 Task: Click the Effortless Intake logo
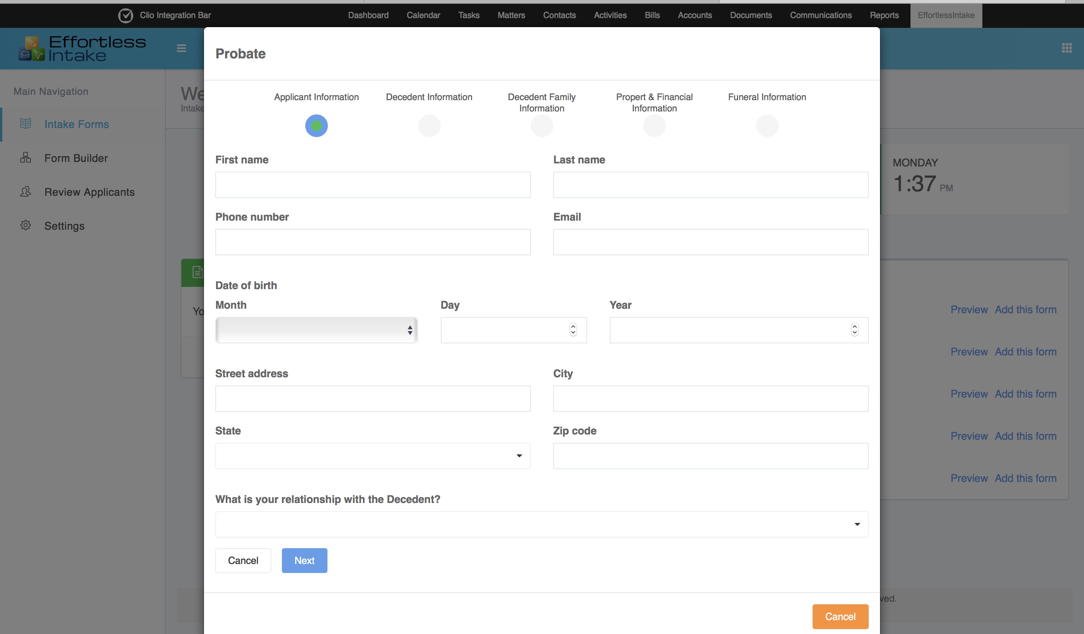[82, 48]
